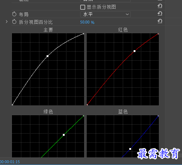Image resolution: width=182 pixels, height=165 pixels.
Task: Toggle the 拆分视图百分比 stopwatch icon
Action: coord(14,22)
